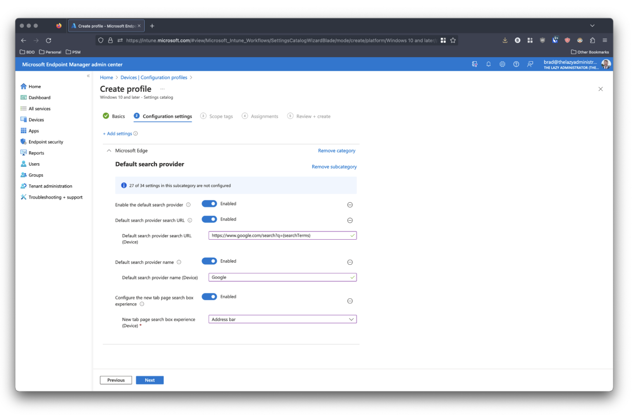Click the Next button
The height and width of the screenshot is (416, 635).
click(x=150, y=381)
